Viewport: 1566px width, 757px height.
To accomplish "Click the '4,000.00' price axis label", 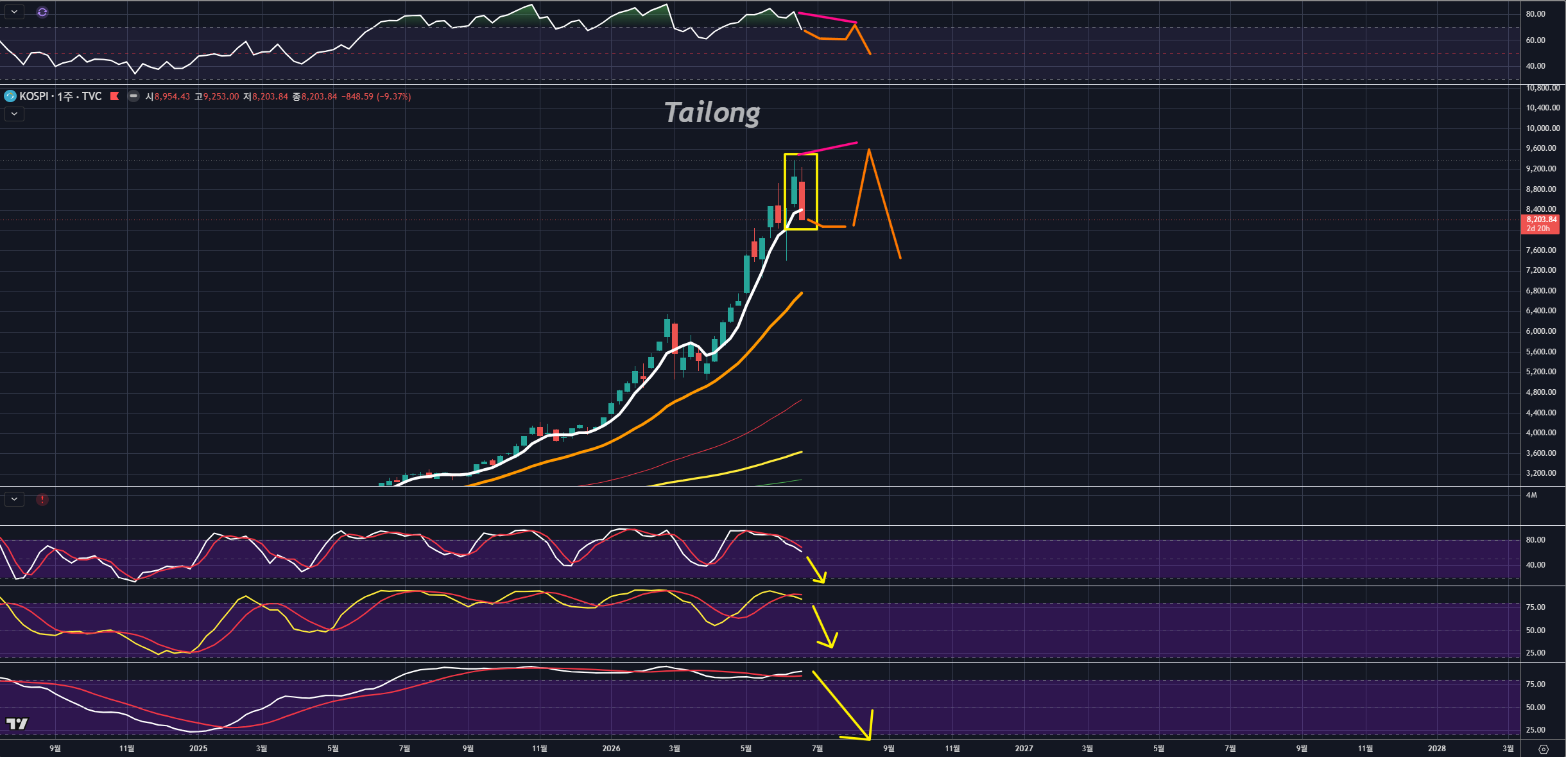I will click(1541, 433).
